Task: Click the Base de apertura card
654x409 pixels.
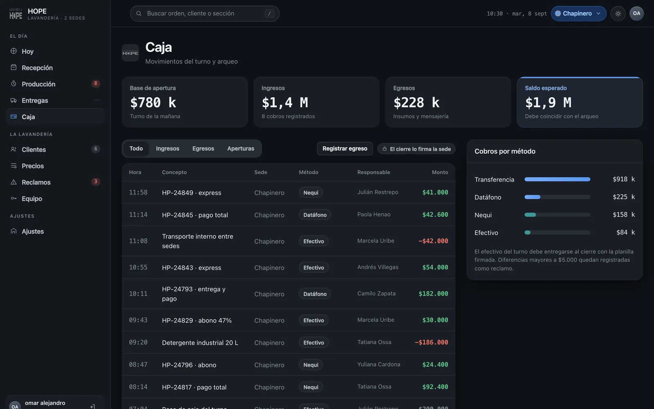Action: [x=185, y=102]
